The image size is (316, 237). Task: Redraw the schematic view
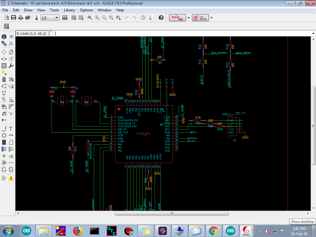111,18
